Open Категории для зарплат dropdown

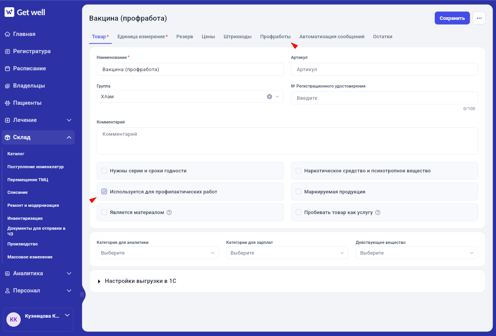click(287, 253)
